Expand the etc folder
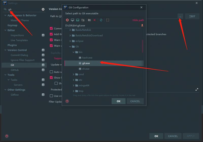This screenshot has width=203, height=142. (73, 80)
